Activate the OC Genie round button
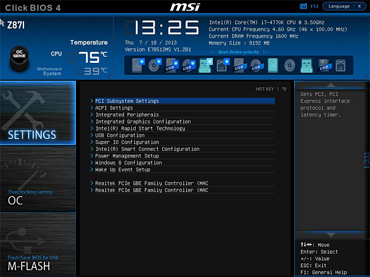The image size is (370, 277). coord(19,58)
